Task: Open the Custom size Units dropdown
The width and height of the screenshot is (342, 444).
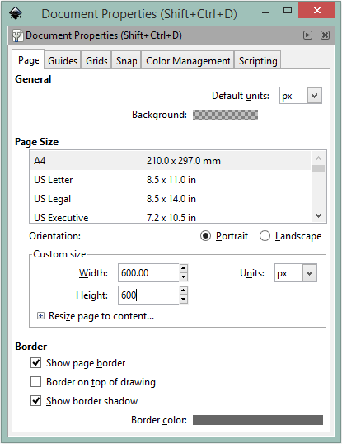Action: coord(310,273)
